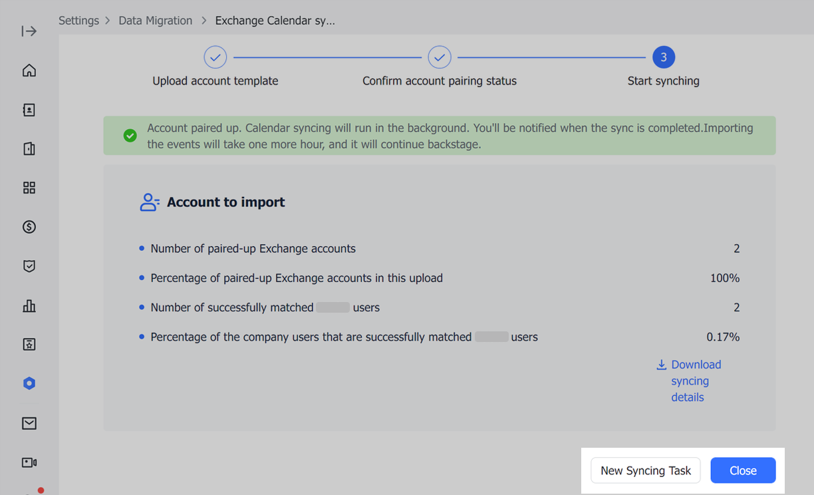Navigate to Data Migration breadcrumb
The image size is (814, 495).
(155, 21)
